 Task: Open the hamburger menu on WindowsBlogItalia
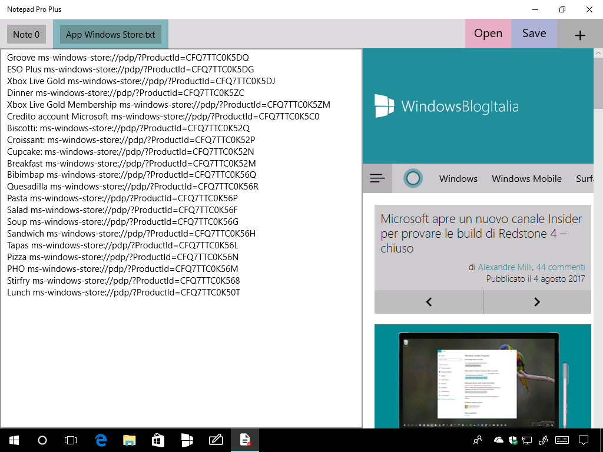(x=377, y=178)
